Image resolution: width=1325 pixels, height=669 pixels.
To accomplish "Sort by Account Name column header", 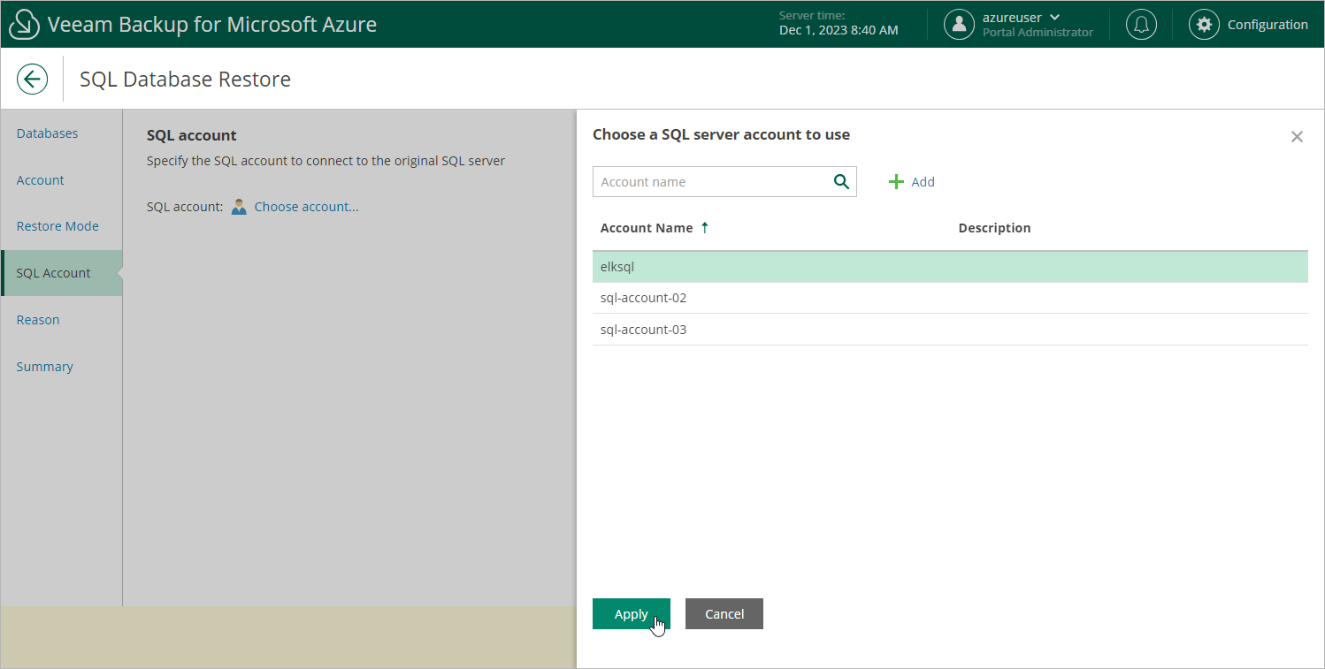I will point(647,228).
